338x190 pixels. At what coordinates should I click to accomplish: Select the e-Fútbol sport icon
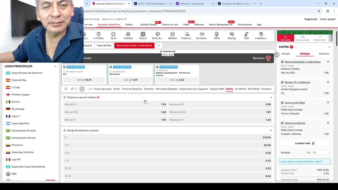point(98,36)
